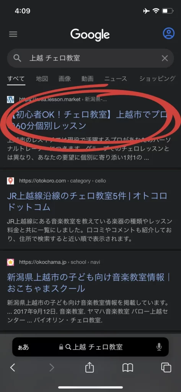Tap the 上越 チェロ教室 search field
Screen dimensions: 181x392
click(x=90, y=58)
